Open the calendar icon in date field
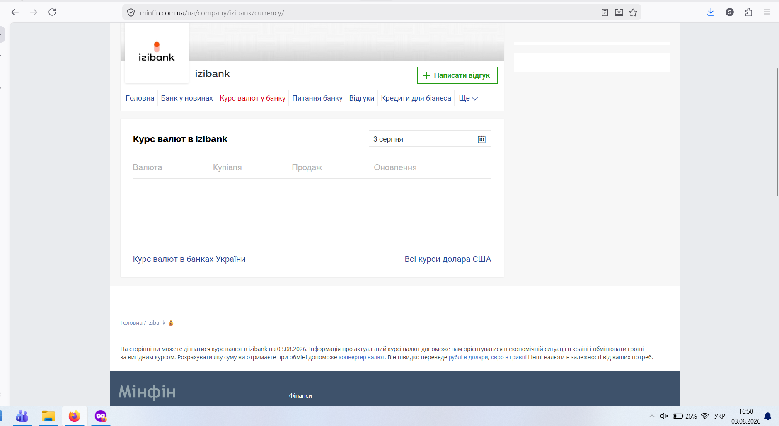Screen dimensions: 779x426 [x=481, y=139]
